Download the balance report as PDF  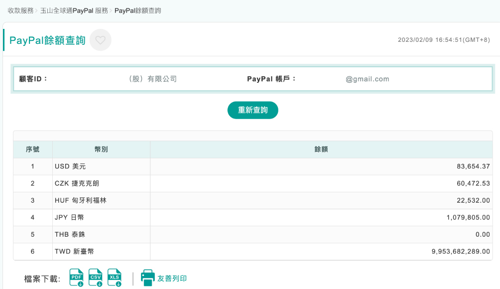click(76, 278)
